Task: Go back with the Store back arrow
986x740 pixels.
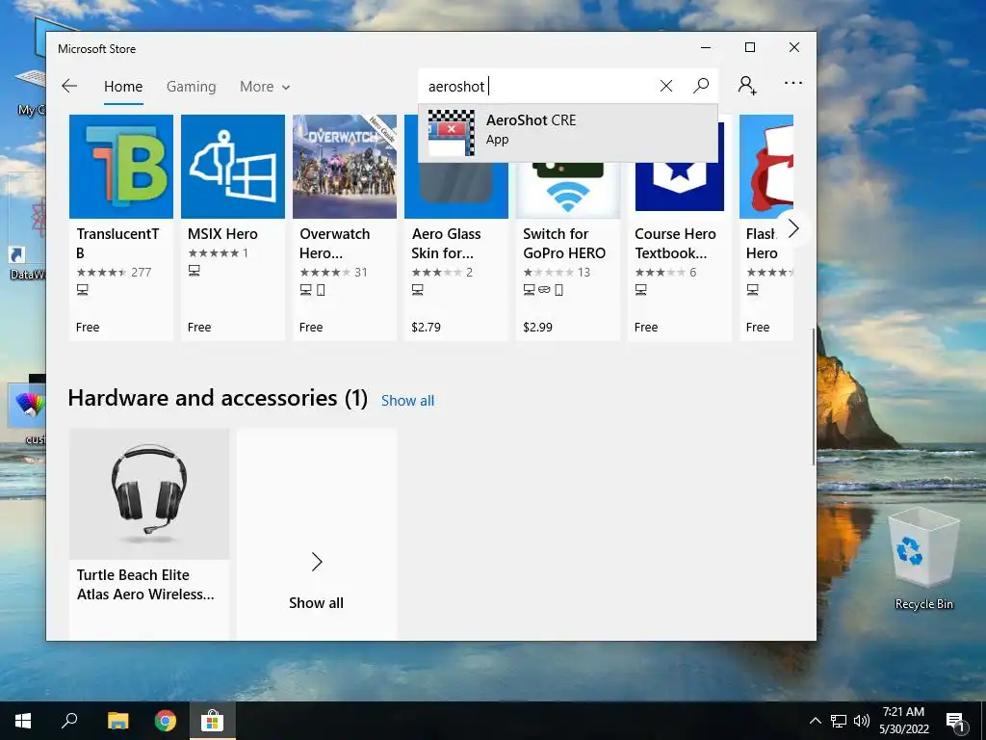Action: pyautogui.click(x=69, y=86)
